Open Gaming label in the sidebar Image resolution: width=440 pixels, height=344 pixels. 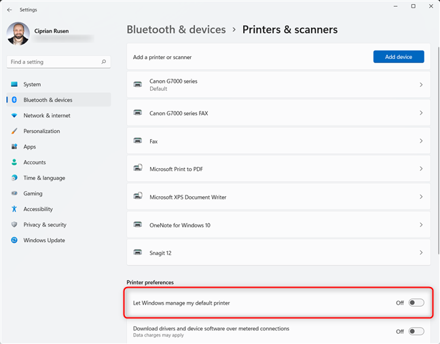coord(33,193)
